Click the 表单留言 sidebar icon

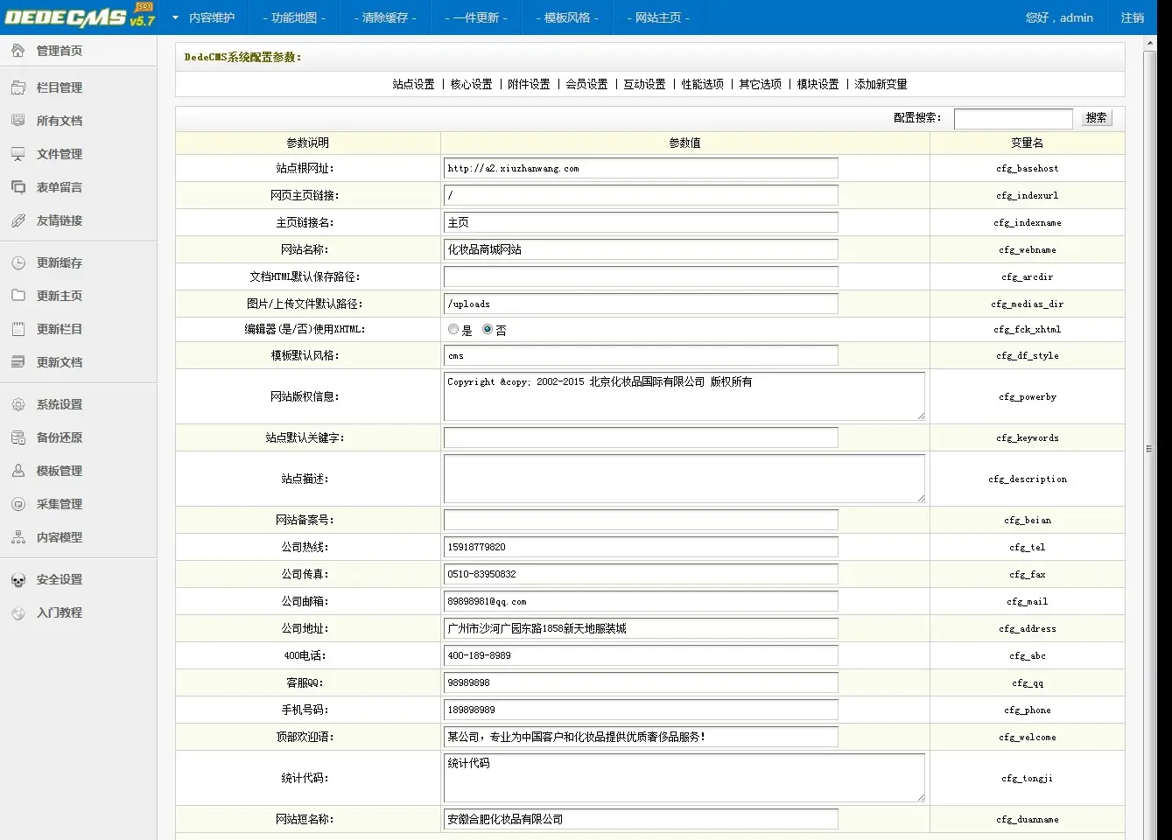click(x=18, y=187)
